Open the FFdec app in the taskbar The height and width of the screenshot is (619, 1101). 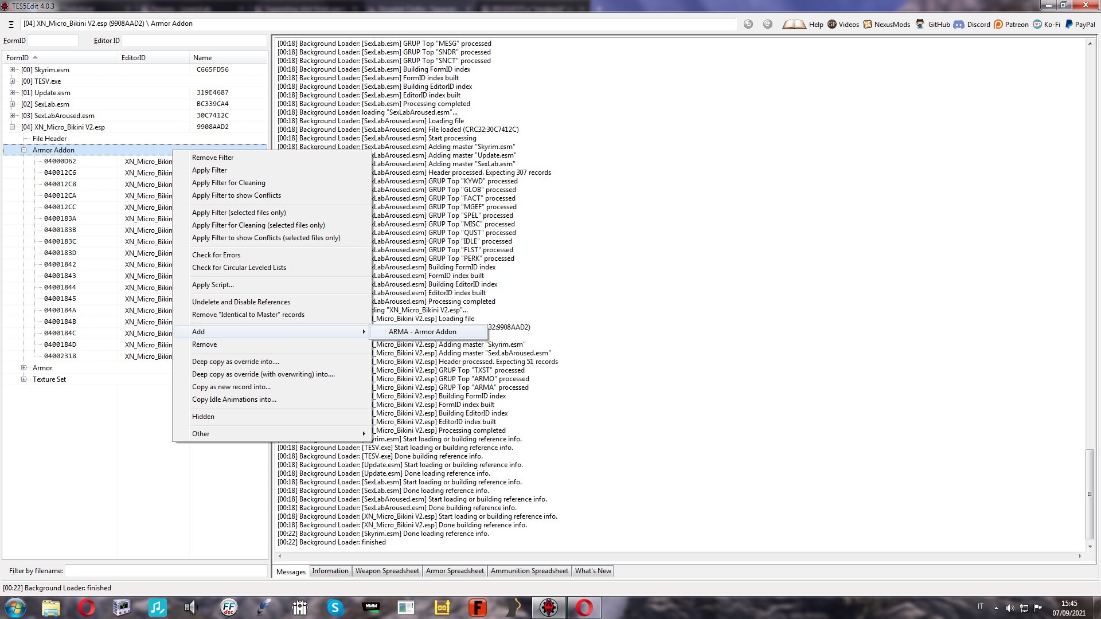(228, 608)
